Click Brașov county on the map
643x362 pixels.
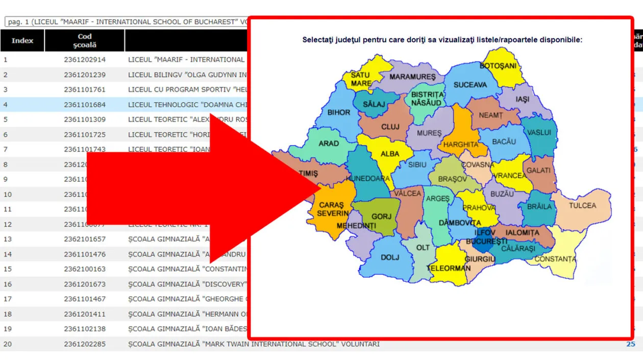[x=452, y=179]
